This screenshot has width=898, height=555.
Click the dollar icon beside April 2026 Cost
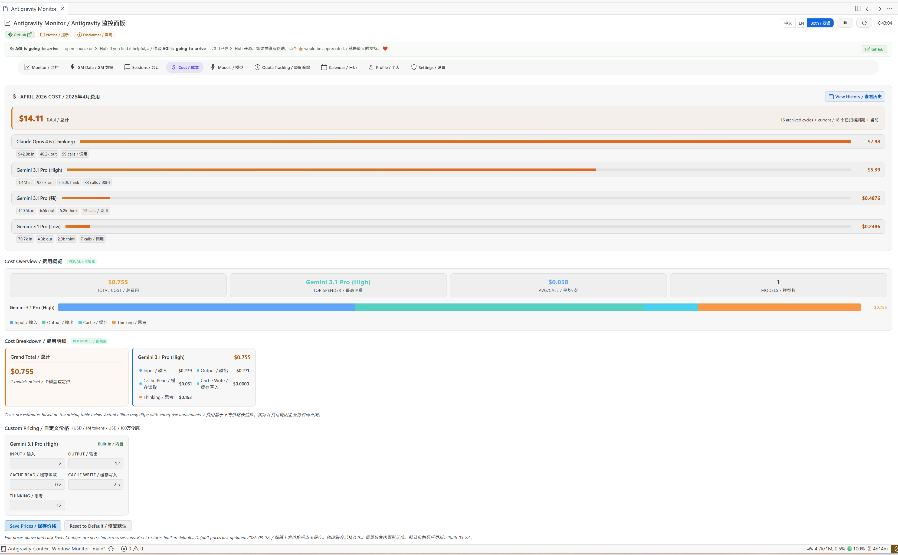(14, 97)
